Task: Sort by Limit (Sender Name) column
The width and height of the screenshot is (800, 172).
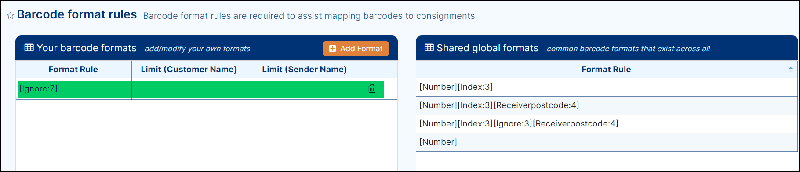Action: click(x=305, y=69)
